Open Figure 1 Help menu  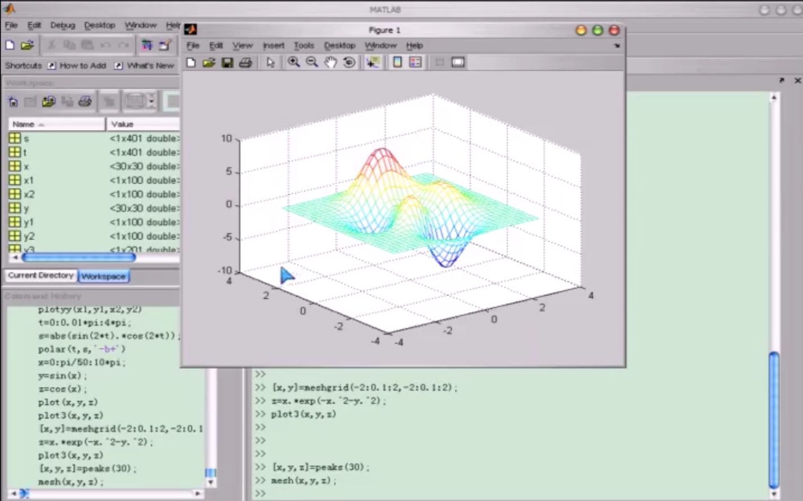pos(415,46)
